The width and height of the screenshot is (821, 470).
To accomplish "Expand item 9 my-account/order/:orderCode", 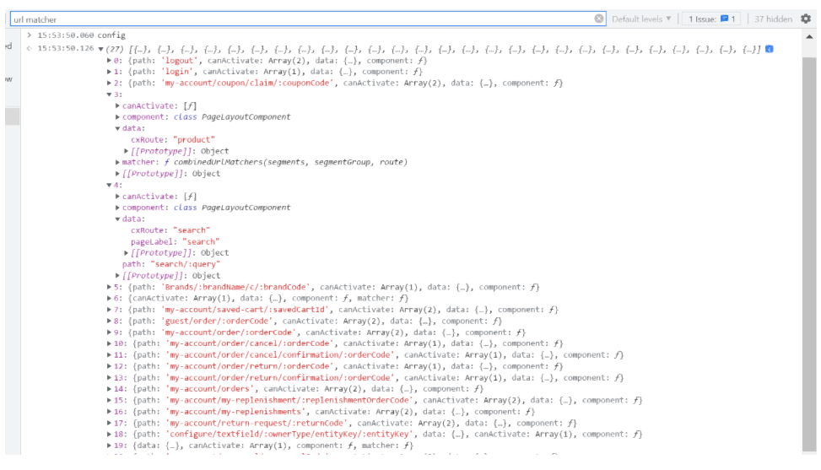I will click(109, 332).
